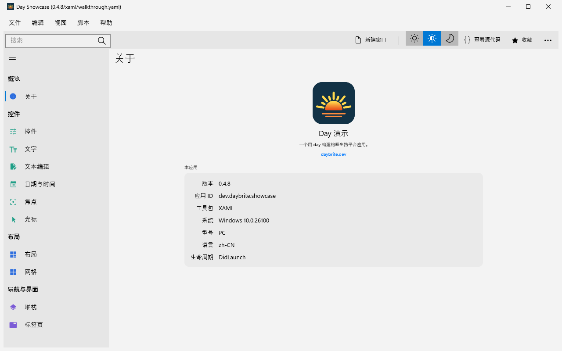Image resolution: width=562 pixels, height=351 pixels.
Task: Click the 网格 grid icon
Action: point(13,272)
